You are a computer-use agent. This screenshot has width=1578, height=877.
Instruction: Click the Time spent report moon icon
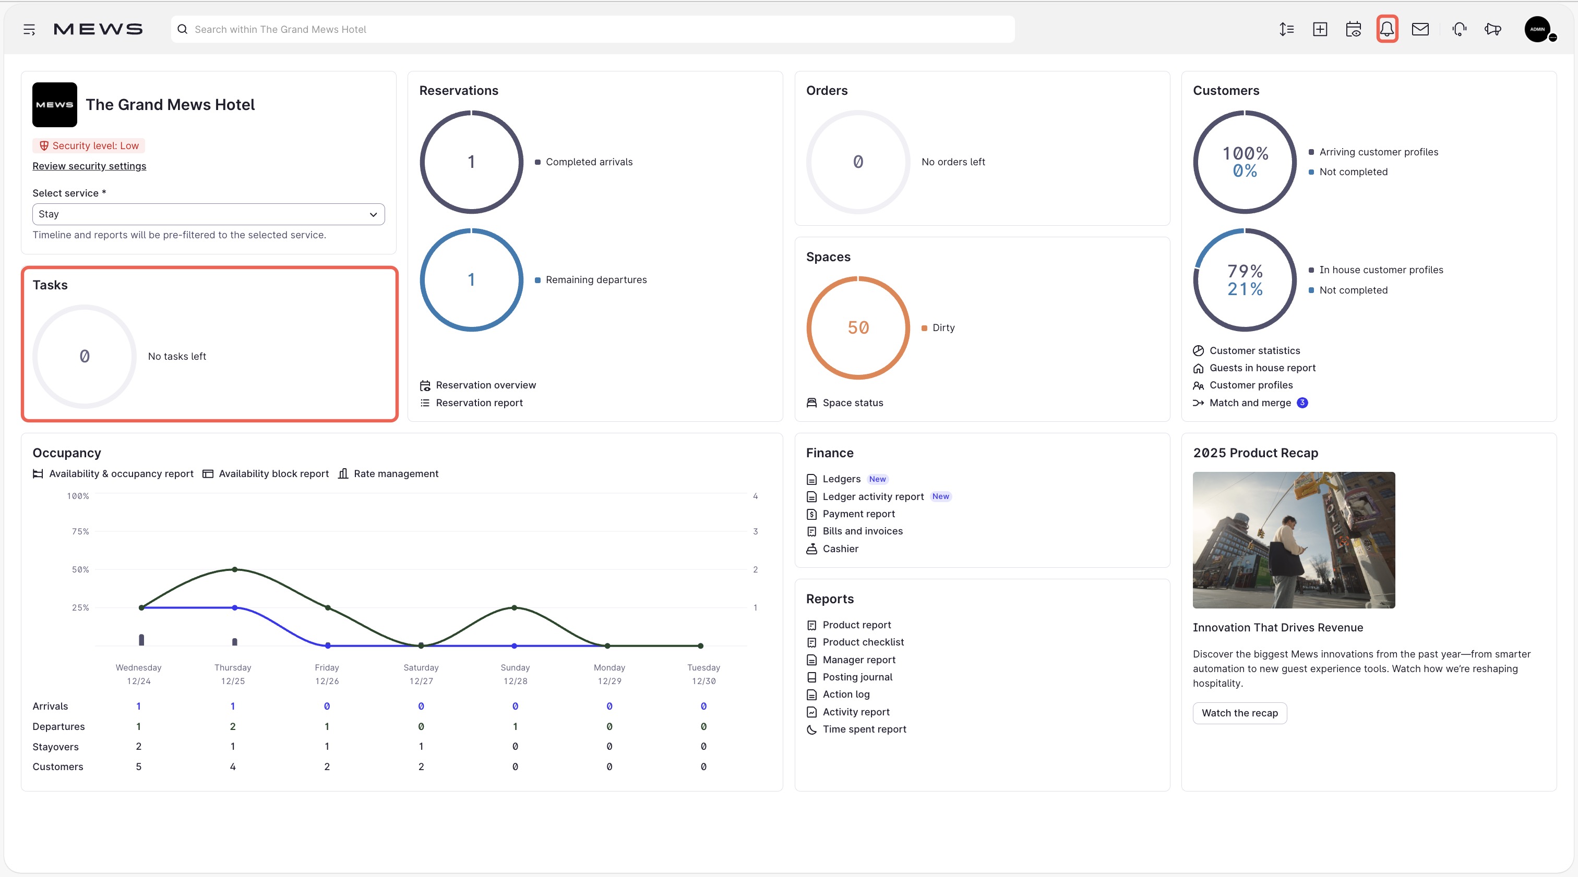pos(811,729)
